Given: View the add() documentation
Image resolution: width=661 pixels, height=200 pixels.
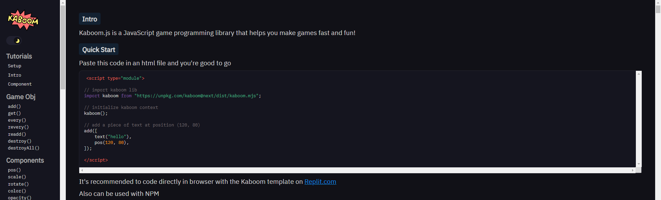Looking at the screenshot, I should point(14,106).
